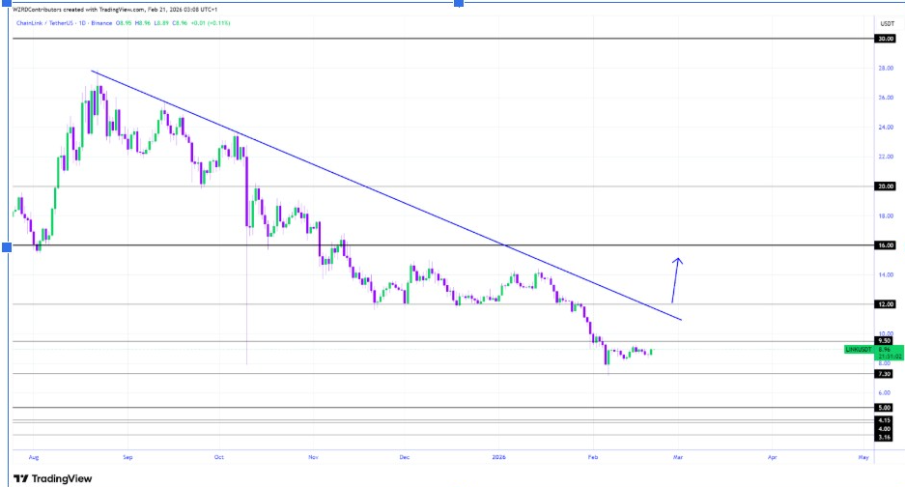Image resolution: width=905 pixels, height=487 pixels.
Task: Click the 3.16 level price label
Action: [x=884, y=438]
